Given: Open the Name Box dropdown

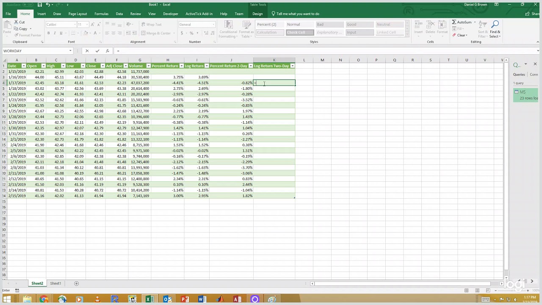Looking at the screenshot, I should click(x=70, y=51).
